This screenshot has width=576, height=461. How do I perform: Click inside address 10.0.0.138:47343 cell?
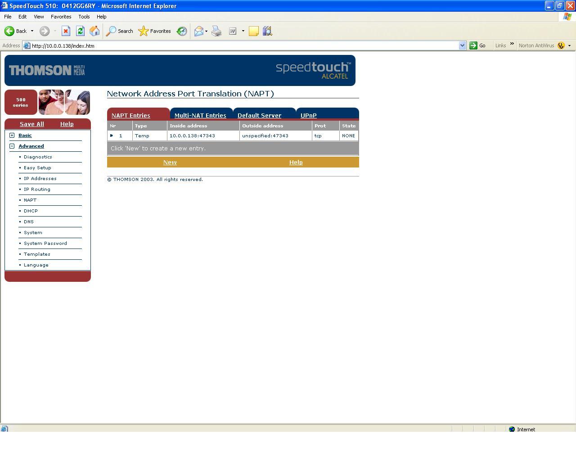point(203,136)
